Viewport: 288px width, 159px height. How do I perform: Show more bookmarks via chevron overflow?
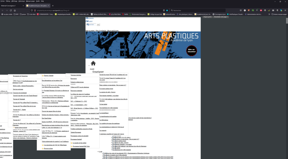pos(269,14)
